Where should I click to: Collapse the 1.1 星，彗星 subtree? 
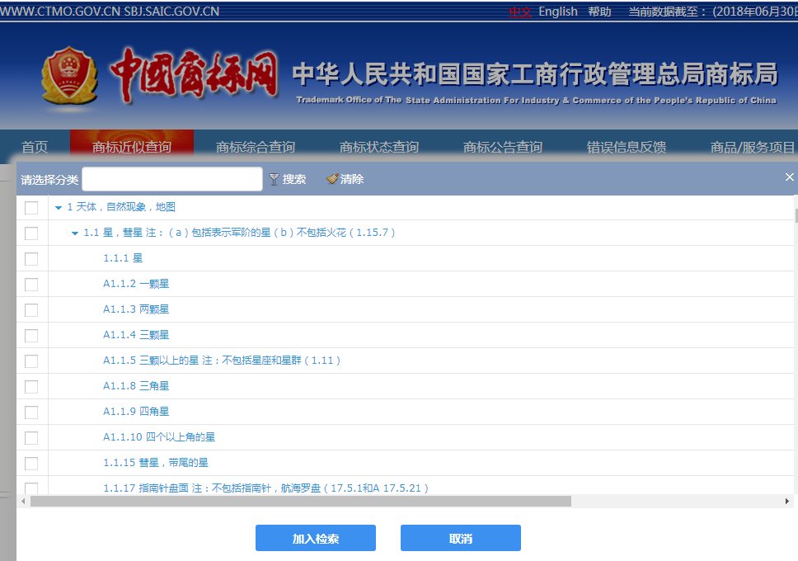[75, 233]
